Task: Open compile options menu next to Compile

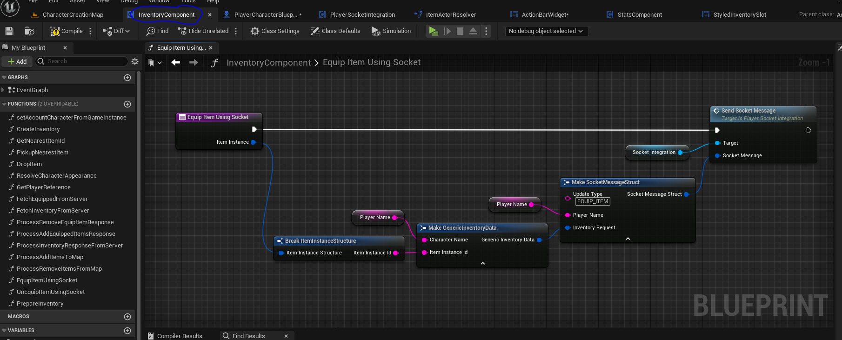Action: (x=90, y=31)
